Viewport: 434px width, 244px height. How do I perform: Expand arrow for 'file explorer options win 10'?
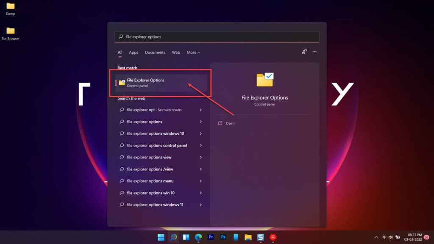point(200,193)
